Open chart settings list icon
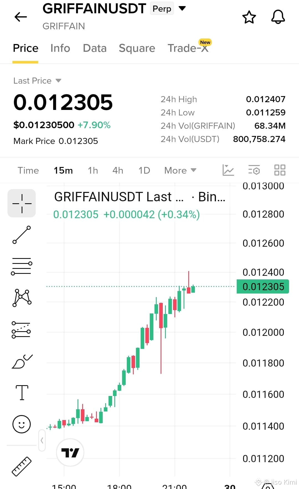The width and height of the screenshot is (299, 489). 254,170
